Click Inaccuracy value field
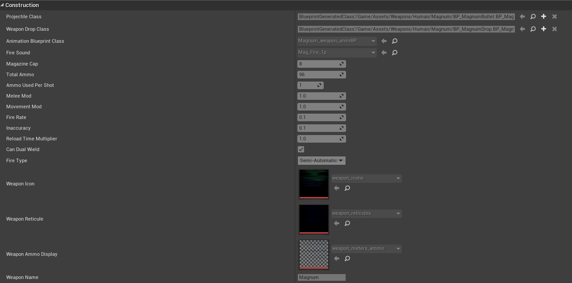The height and width of the screenshot is (283, 572). pyautogui.click(x=321, y=128)
